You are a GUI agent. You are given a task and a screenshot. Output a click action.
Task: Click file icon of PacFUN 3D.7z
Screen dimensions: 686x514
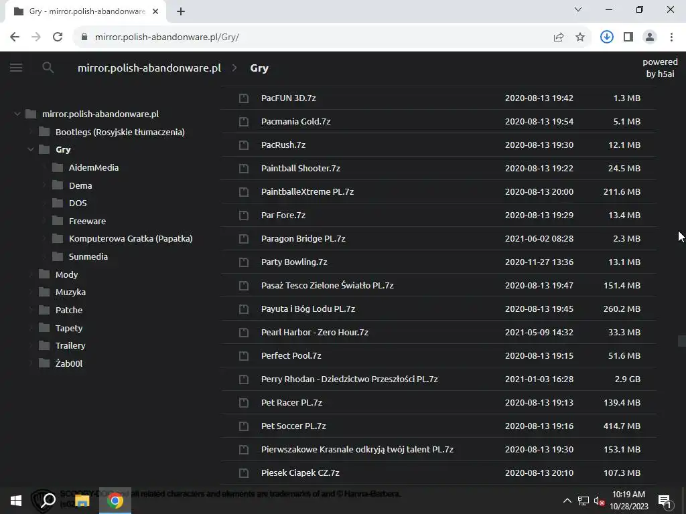[244, 98]
